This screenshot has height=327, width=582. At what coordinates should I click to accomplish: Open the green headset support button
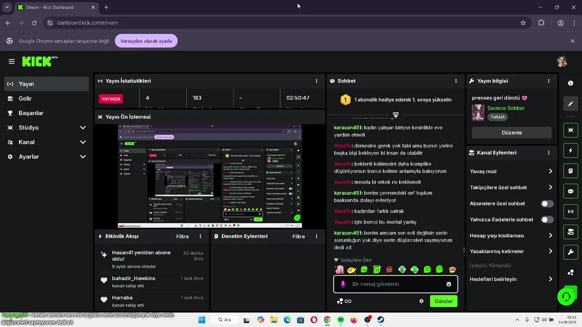567,297
